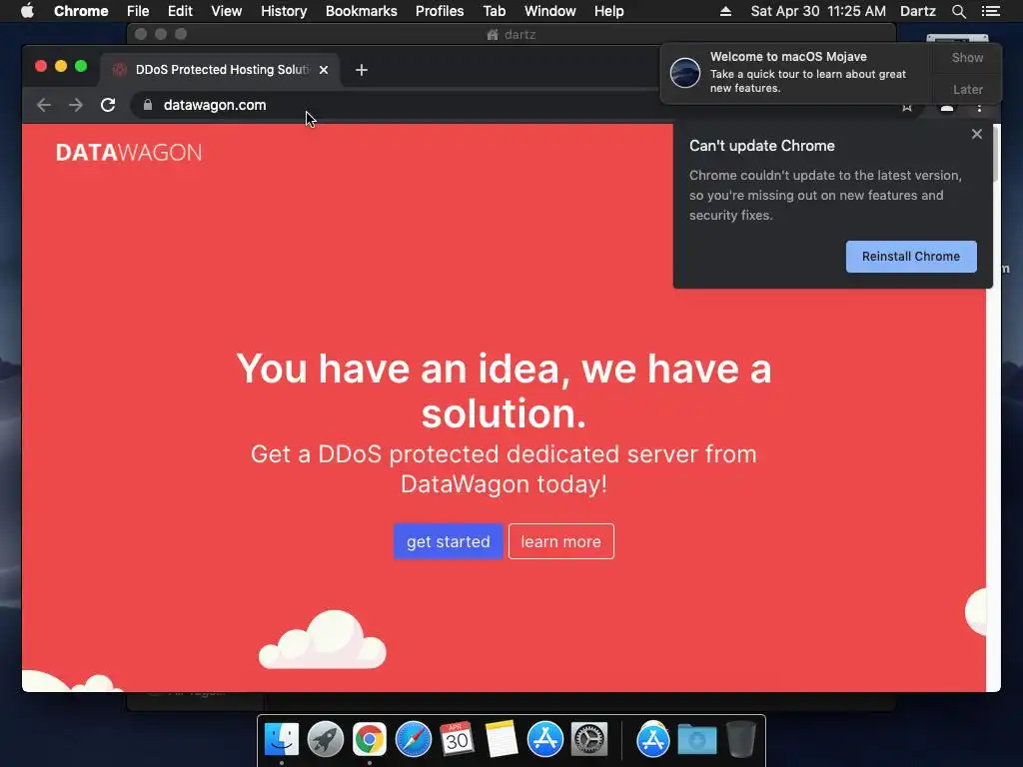Open App Store icon right of Dock divider
Screen dimensions: 1023x767
coord(653,740)
